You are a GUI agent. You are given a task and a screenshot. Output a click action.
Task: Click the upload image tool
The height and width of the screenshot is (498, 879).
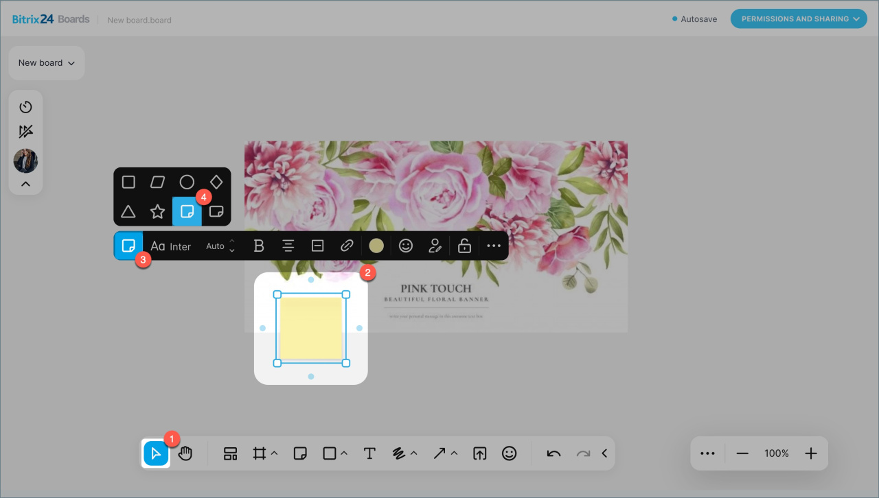click(479, 453)
